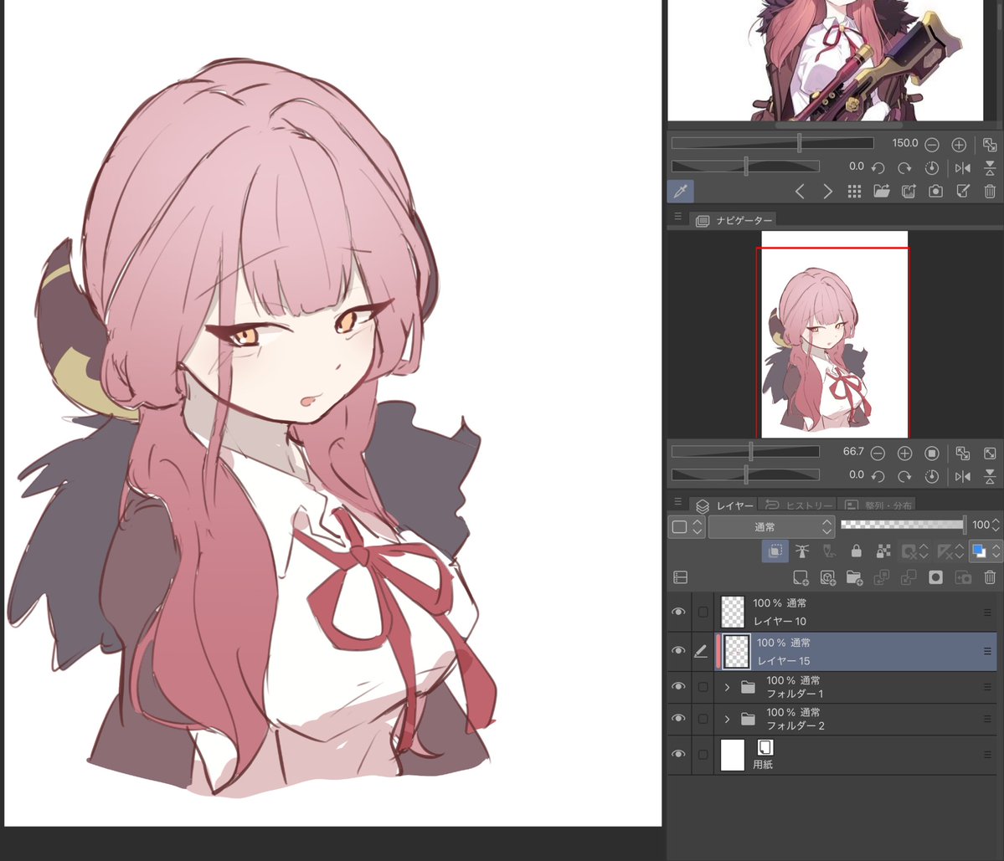Open Navigator palette menu
1004x861 pixels.
pyautogui.click(x=677, y=217)
